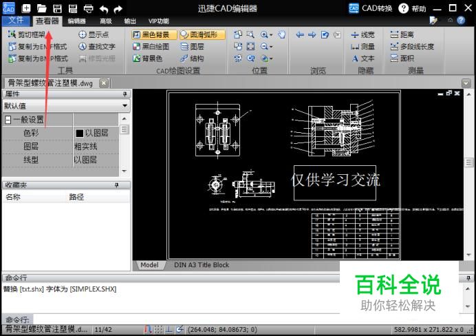Open the 图层 layers dialog
The image size is (476, 336).
pos(192,47)
